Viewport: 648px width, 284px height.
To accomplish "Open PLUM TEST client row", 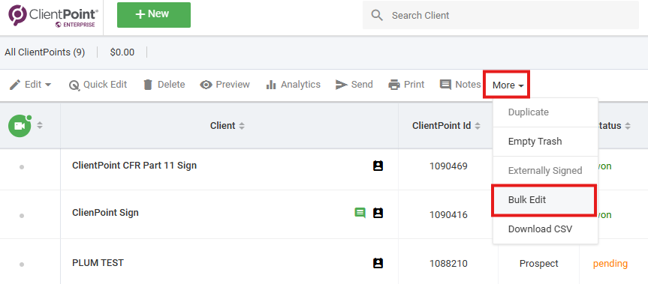I will click(x=98, y=262).
